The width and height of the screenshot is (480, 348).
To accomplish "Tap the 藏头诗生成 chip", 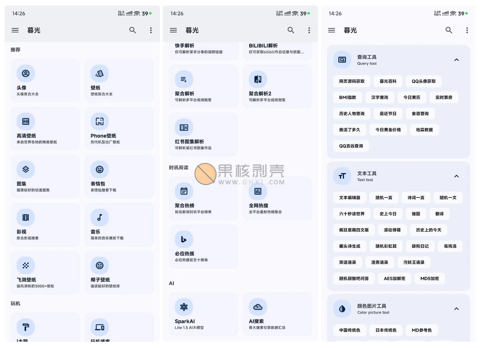I will (x=350, y=246).
